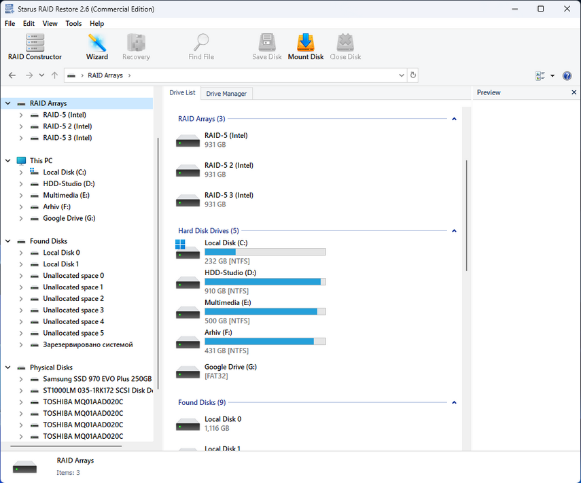Click the Save Disk icon
The height and width of the screenshot is (483, 581).
click(x=267, y=47)
